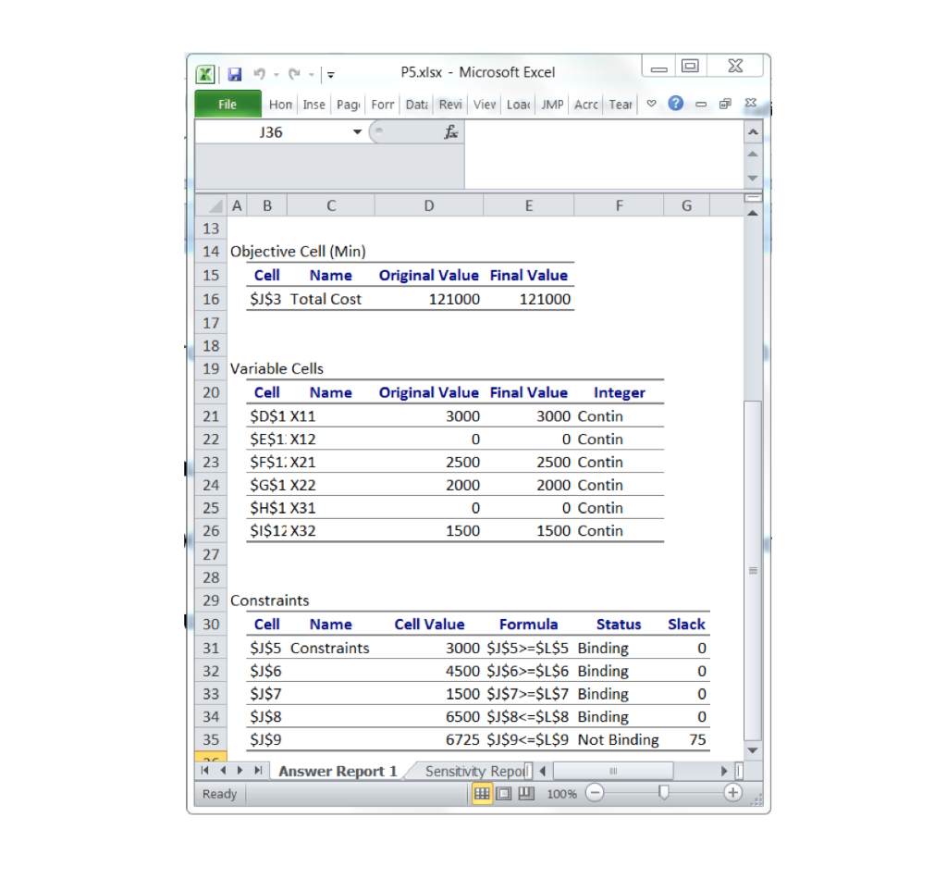Open the Team ribbon tab
Screen dimensions: 947x879
tap(621, 105)
